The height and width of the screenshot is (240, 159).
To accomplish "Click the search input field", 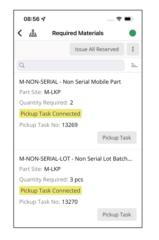I will click(x=71, y=65).
